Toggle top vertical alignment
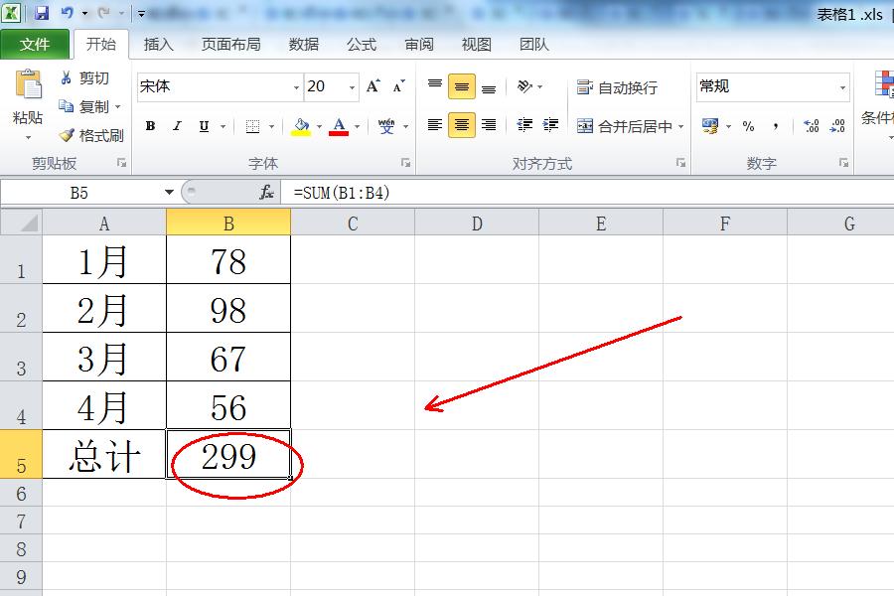This screenshot has width=894, height=596. click(434, 86)
